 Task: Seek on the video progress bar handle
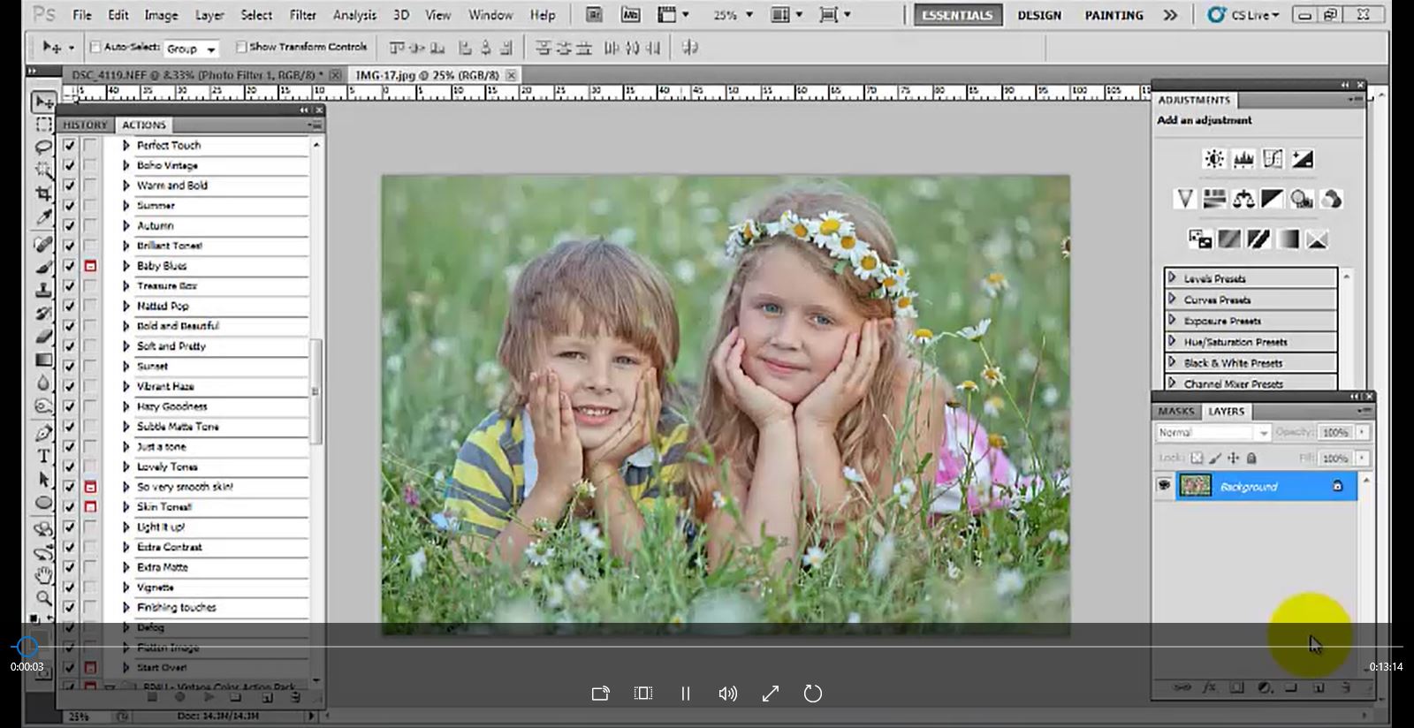pos(27,647)
